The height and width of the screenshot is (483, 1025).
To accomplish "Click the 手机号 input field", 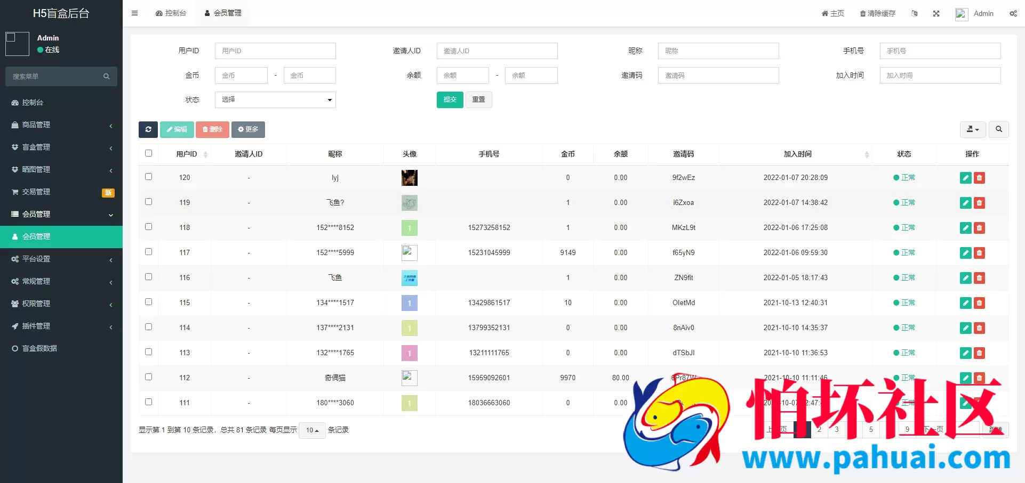I will point(940,51).
